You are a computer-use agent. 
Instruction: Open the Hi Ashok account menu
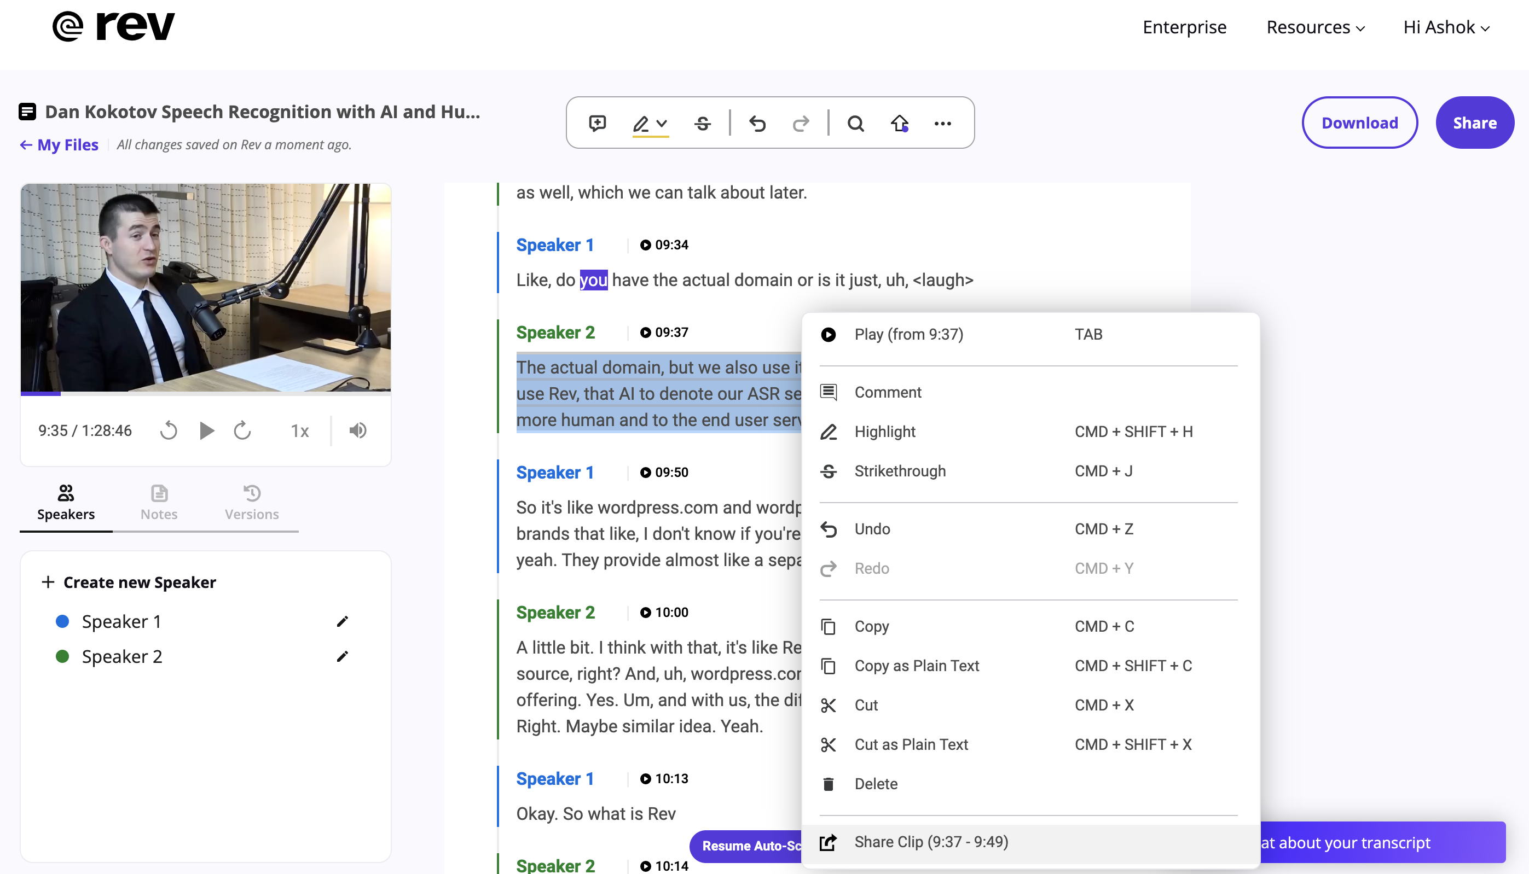pyautogui.click(x=1445, y=27)
